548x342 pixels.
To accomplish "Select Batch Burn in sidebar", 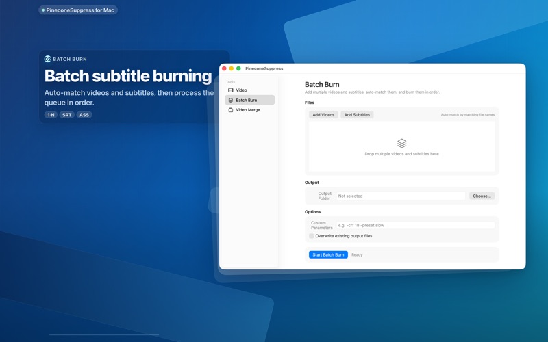I will (249, 100).
